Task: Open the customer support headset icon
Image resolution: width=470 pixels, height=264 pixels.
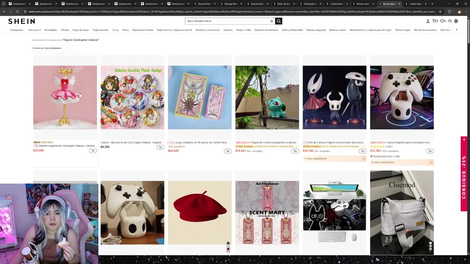Action: pyautogui.click(x=450, y=21)
